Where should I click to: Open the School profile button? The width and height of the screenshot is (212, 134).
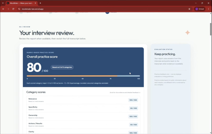(x=200, y=9)
